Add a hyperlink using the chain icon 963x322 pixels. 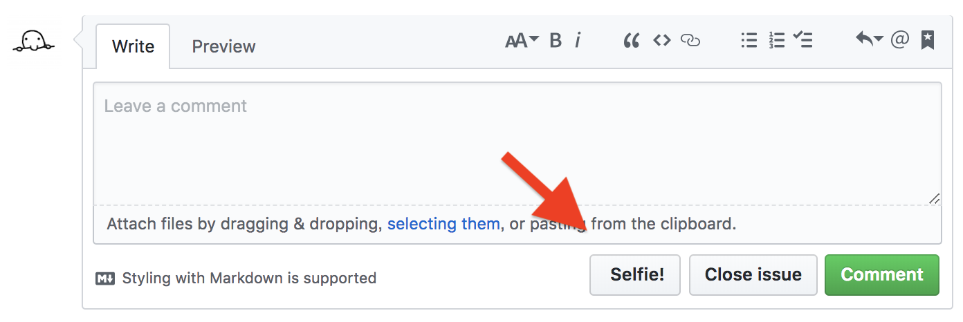coord(690,41)
